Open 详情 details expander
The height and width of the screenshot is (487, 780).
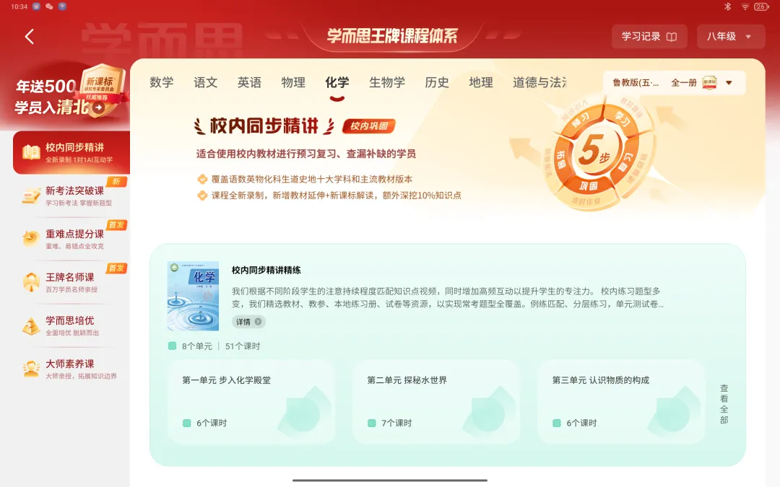tap(248, 322)
